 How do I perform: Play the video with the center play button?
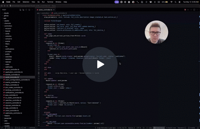click(x=100, y=64)
